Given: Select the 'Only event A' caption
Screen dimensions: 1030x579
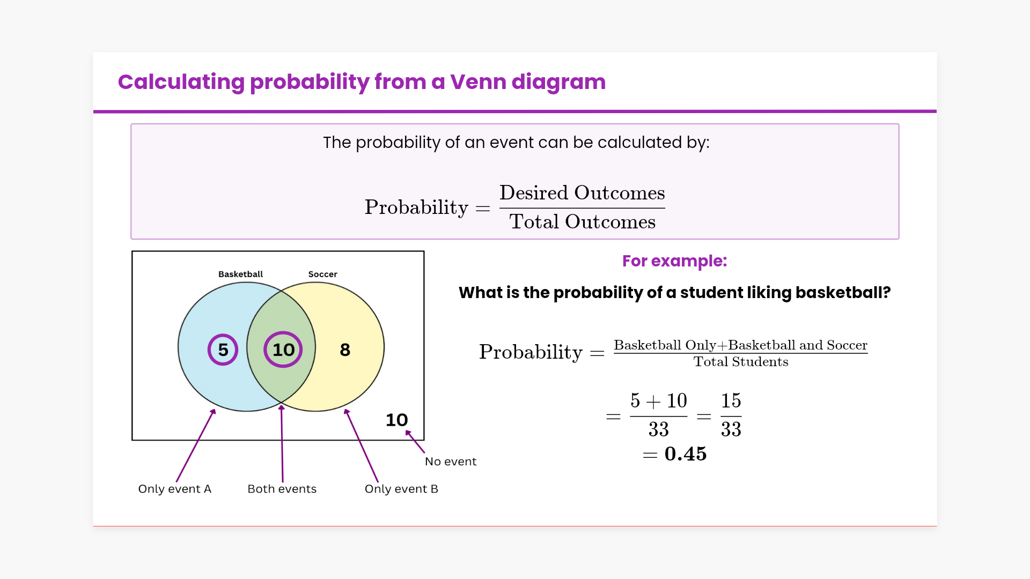Looking at the screenshot, I should (x=175, y=489).
